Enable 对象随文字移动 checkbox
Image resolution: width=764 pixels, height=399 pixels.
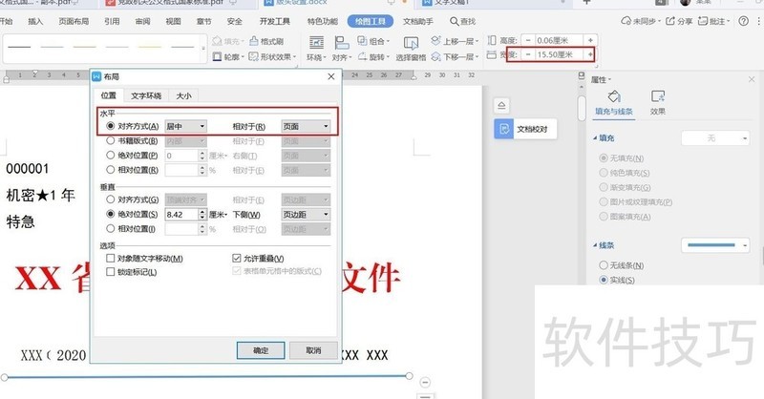point(112,259)
